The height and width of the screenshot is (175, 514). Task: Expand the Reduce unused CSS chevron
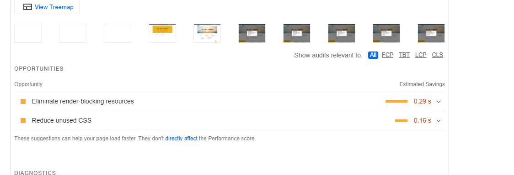[x=439, y=121]
